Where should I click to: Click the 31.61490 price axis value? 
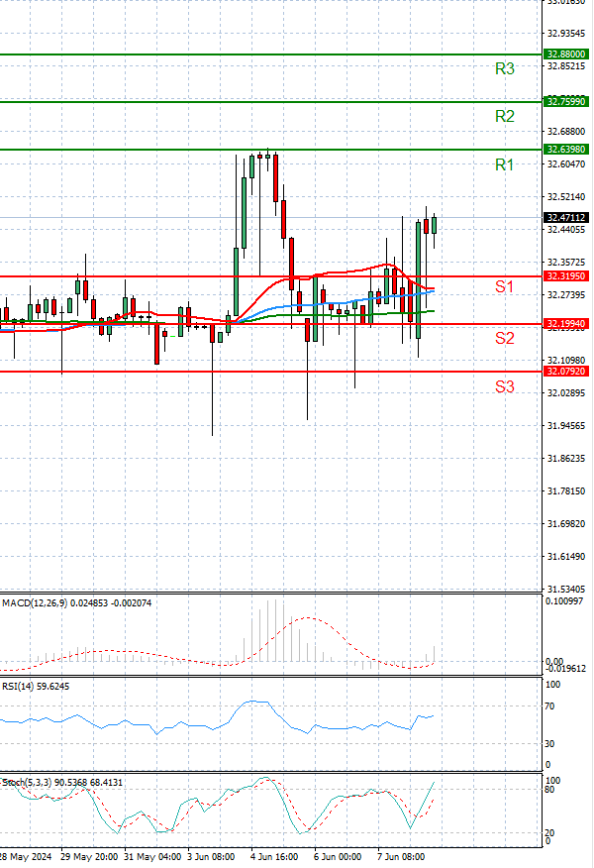[x=566, y=556]
